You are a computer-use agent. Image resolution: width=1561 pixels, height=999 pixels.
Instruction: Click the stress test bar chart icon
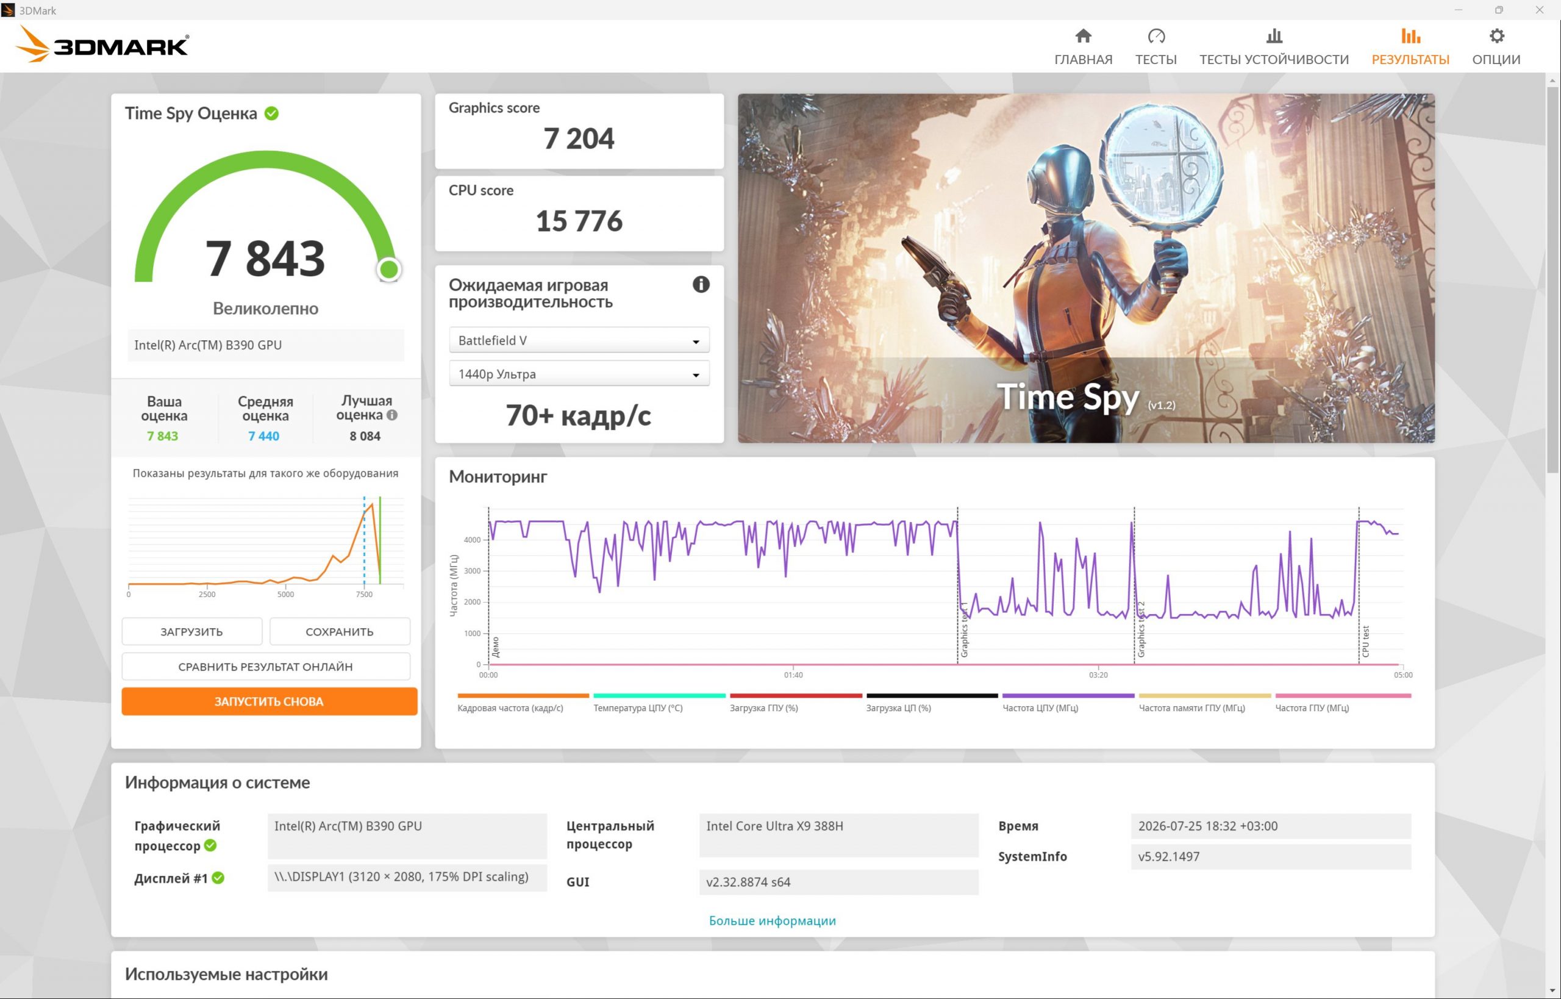pos(1274,35)
